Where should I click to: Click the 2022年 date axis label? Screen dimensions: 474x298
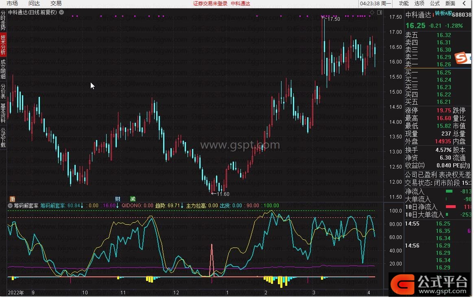click(x=16, y=293)
